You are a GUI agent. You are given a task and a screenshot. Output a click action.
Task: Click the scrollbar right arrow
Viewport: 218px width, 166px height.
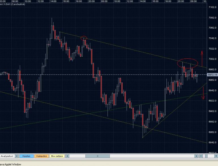click(x=196, y=156)
